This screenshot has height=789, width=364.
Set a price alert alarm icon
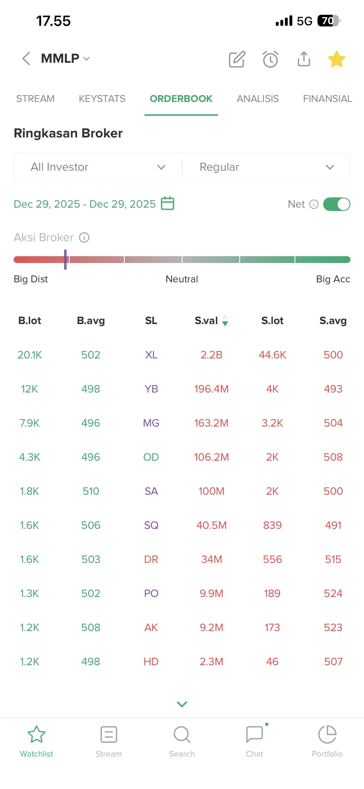pos(270,59)
